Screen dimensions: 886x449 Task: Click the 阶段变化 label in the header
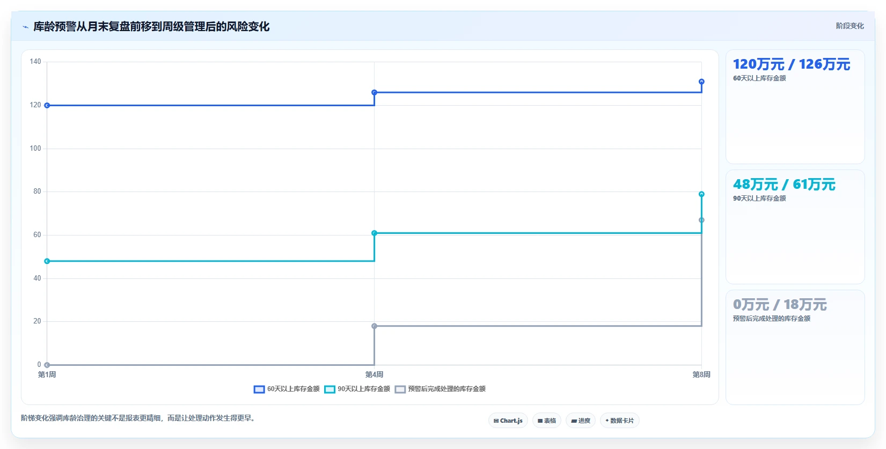point(850,26)
